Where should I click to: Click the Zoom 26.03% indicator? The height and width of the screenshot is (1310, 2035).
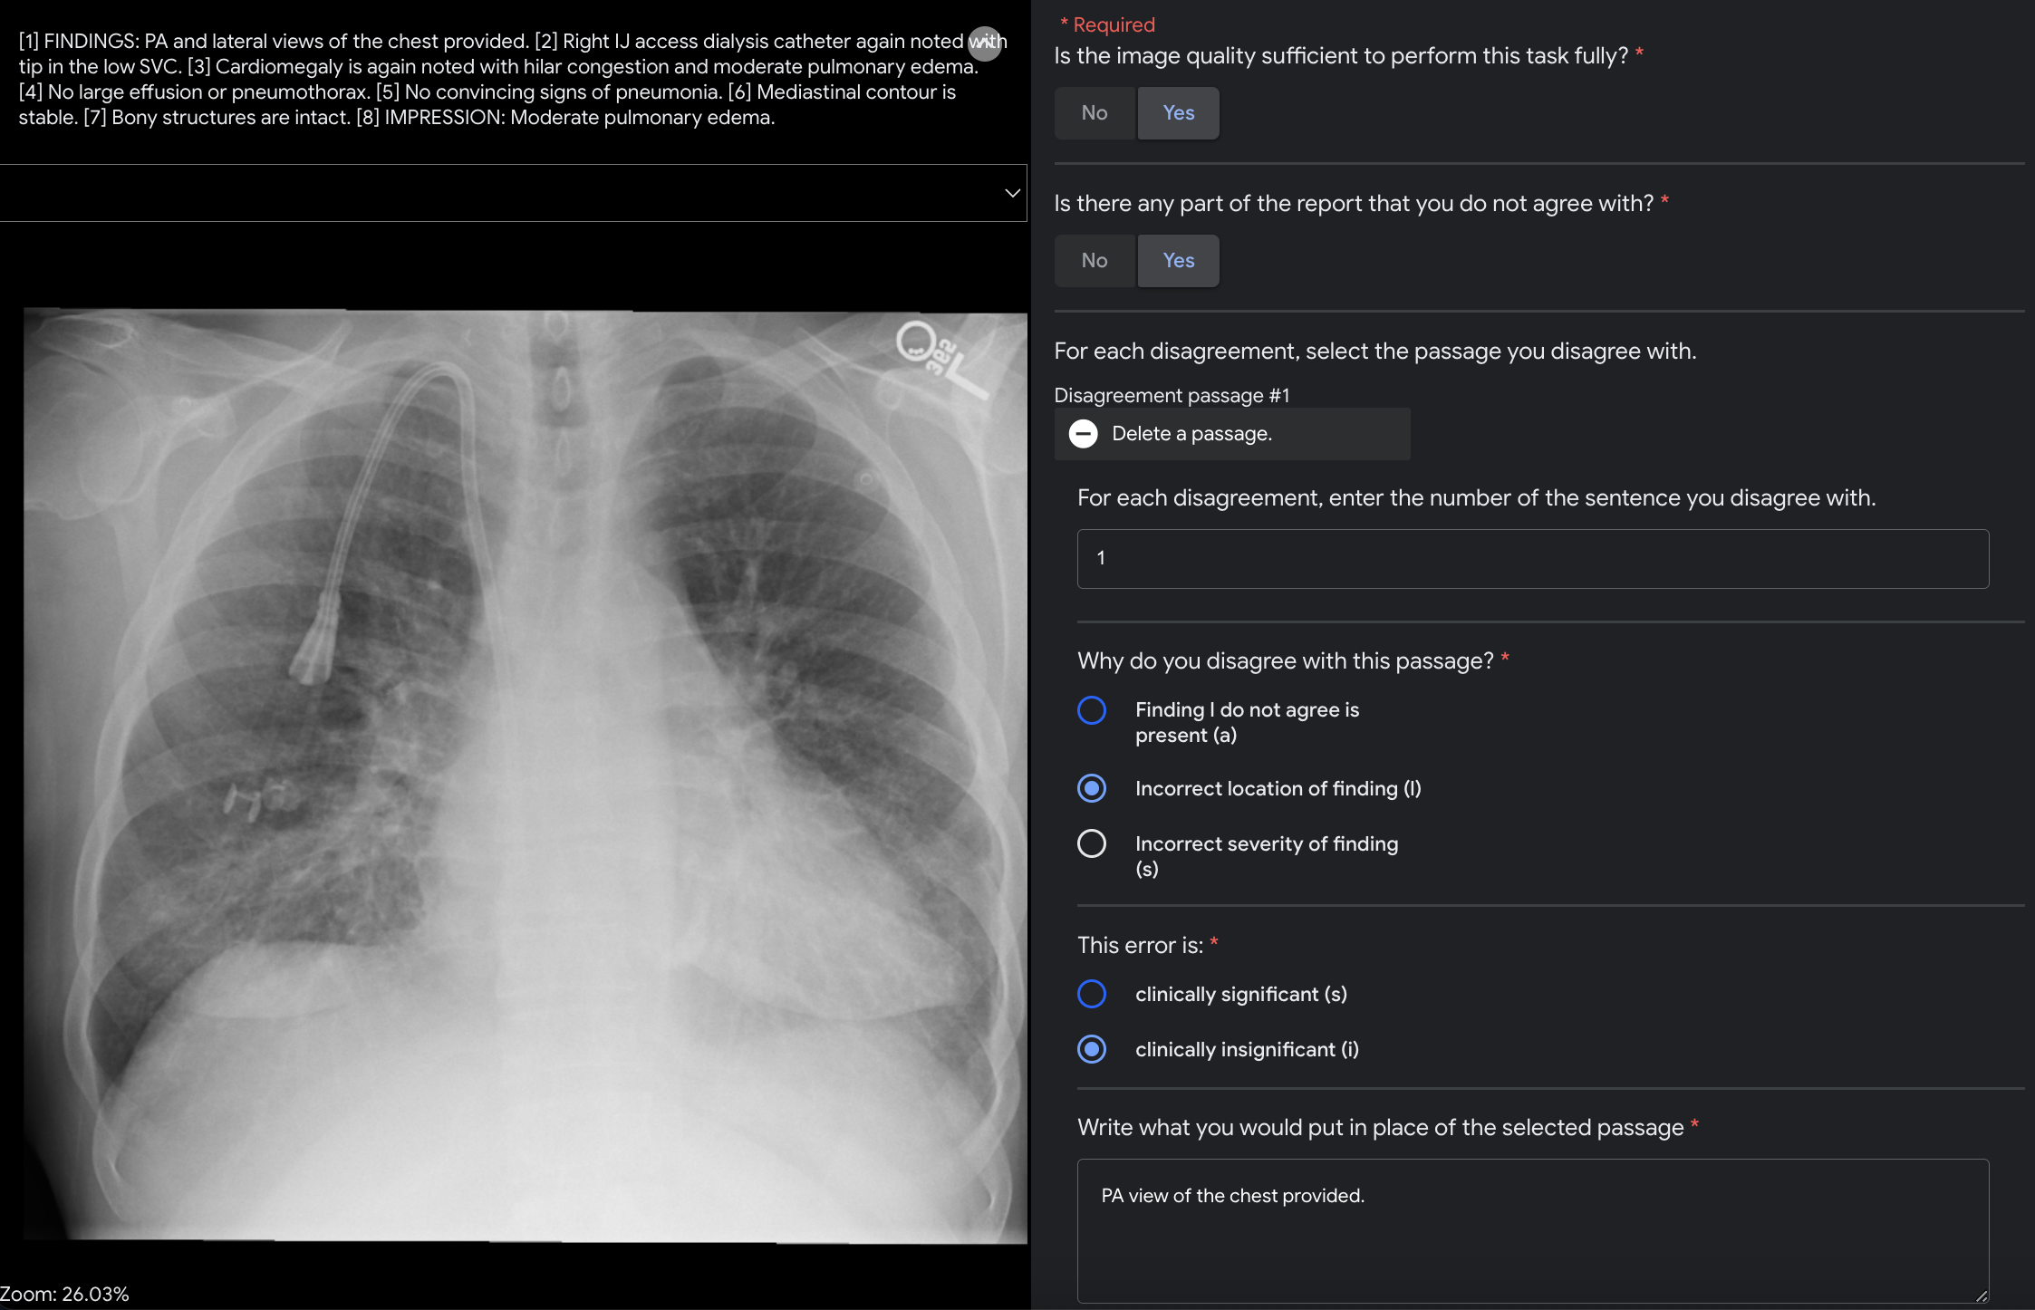pos(65,1294)
